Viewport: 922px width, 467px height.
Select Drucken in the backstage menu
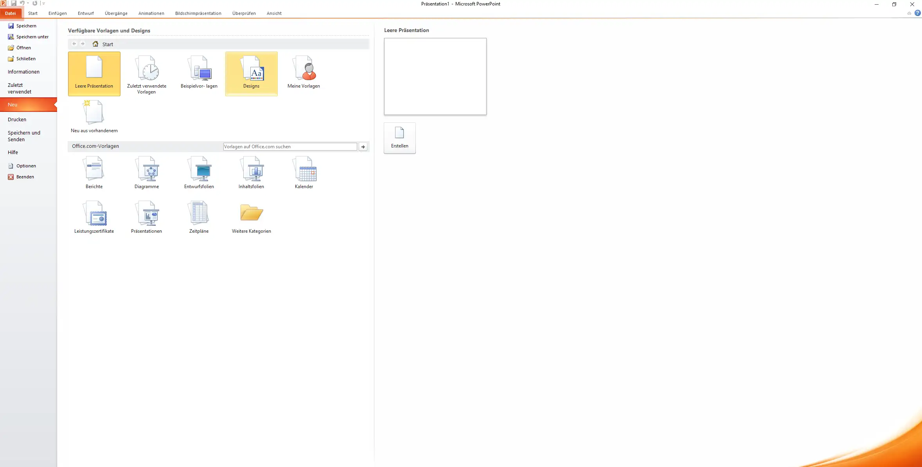click(x=17, y=120)
